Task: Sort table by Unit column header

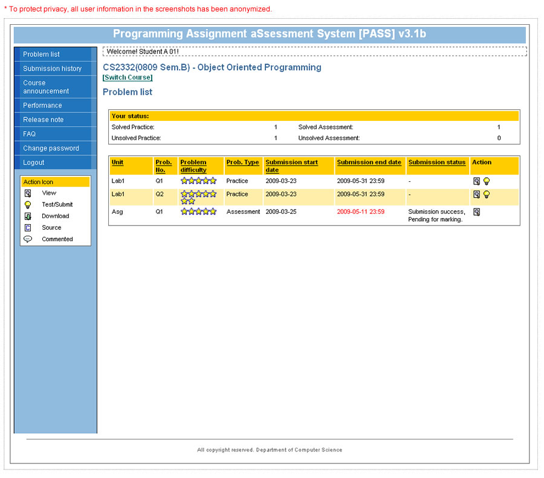Action: [x=117, y=163]
